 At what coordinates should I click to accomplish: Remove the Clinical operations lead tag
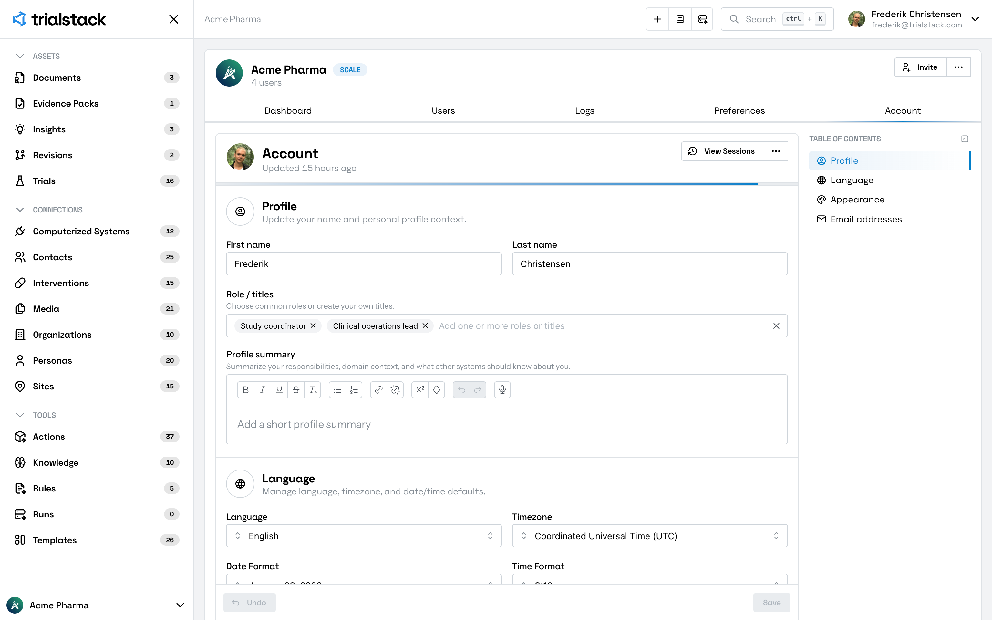point(425,325)
